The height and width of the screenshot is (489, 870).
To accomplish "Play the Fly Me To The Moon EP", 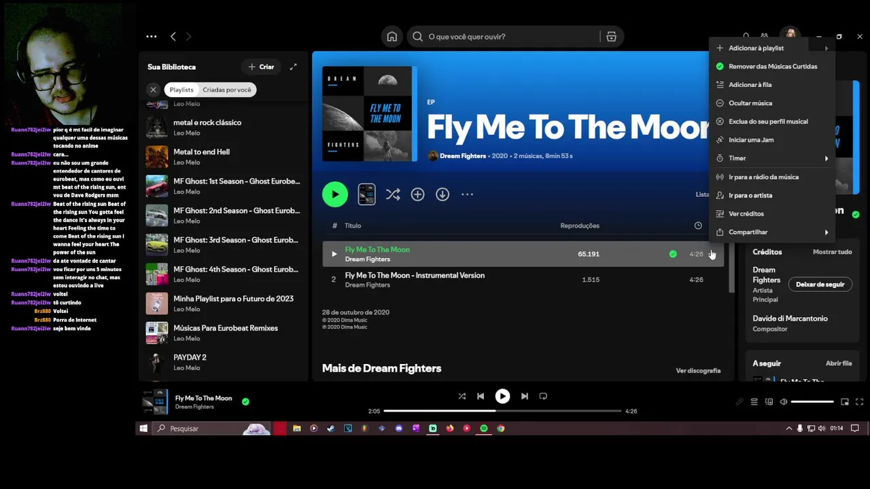I will 334,194.
